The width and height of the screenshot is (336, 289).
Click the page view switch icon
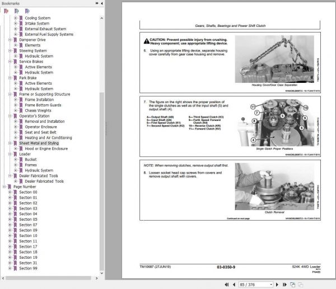292,285
